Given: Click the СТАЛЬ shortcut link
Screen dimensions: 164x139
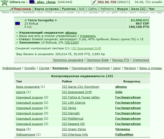Looking at the screenshot, I should [49, 12].
